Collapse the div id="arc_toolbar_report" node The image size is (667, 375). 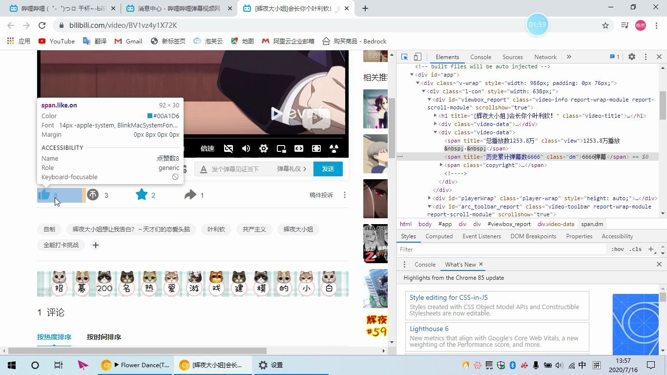click(429, 207)
